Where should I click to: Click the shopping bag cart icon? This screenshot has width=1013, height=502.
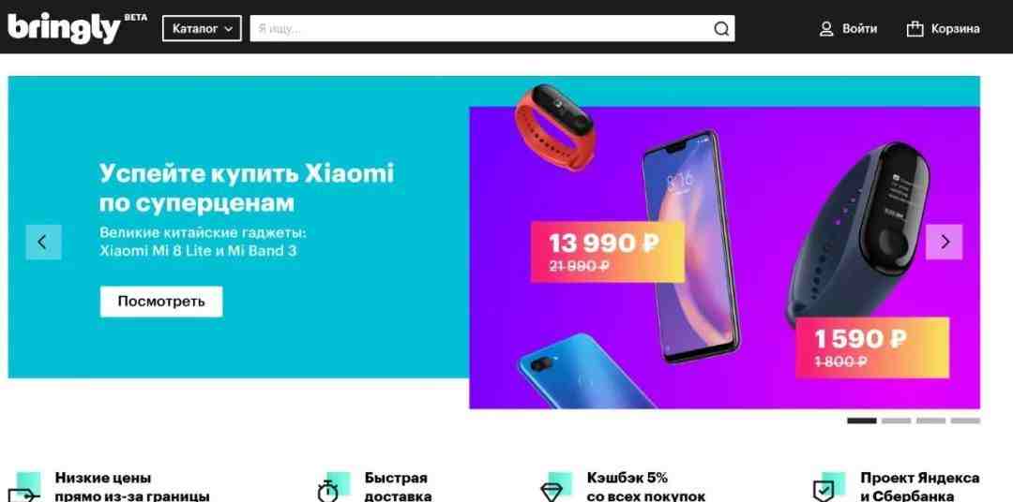coord(915,28)
